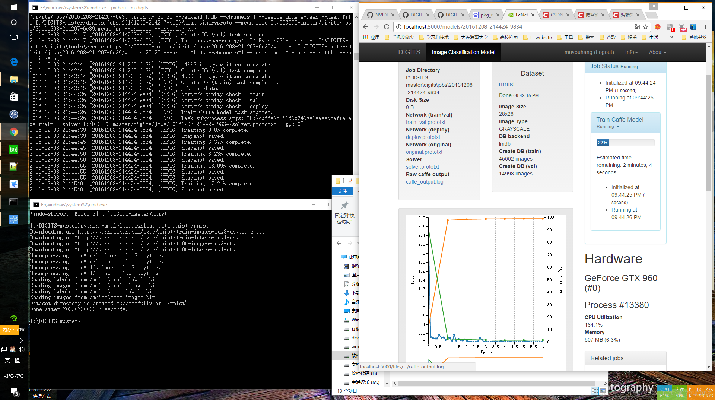715x400 pixels.
Task: Select 软件代码 (L:) drive in Explorer
Action: pyautogui.click(x=360, y=374)
